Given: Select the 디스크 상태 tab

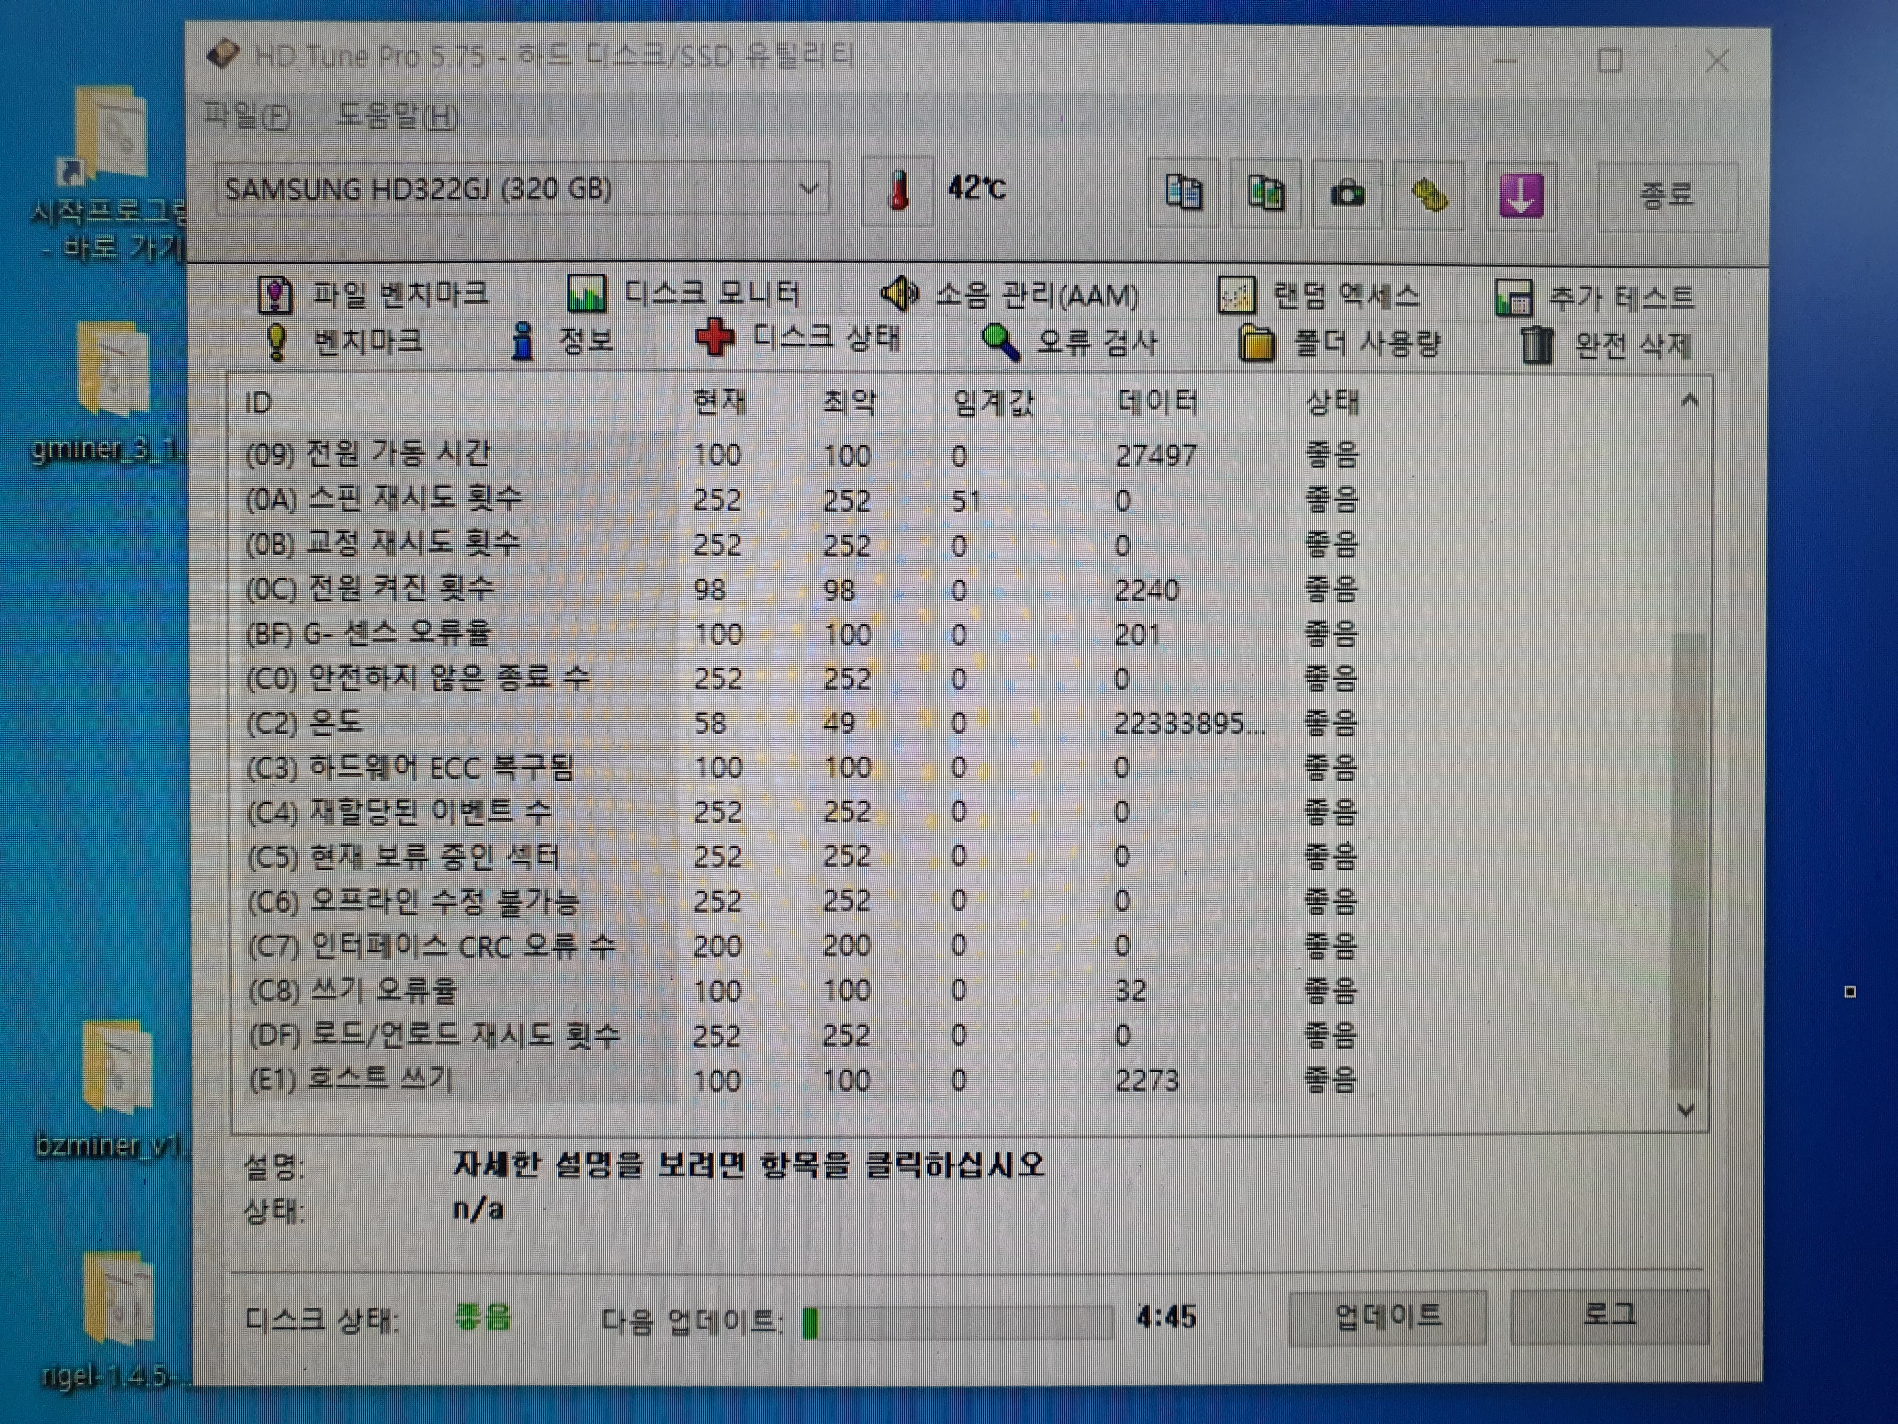Looking at the screenshot, I should [x=798, y=338].
